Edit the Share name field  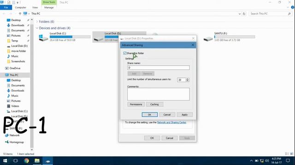click(x=159, y=68)
